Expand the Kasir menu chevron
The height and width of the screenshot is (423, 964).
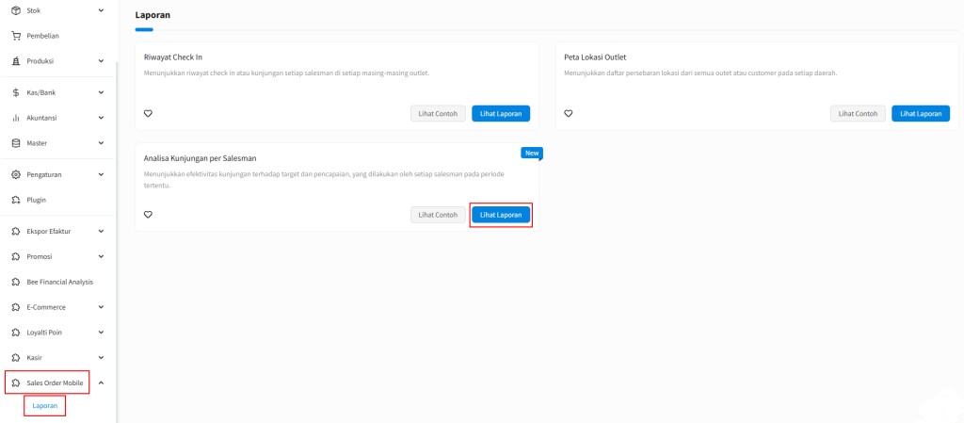(101, 357)
